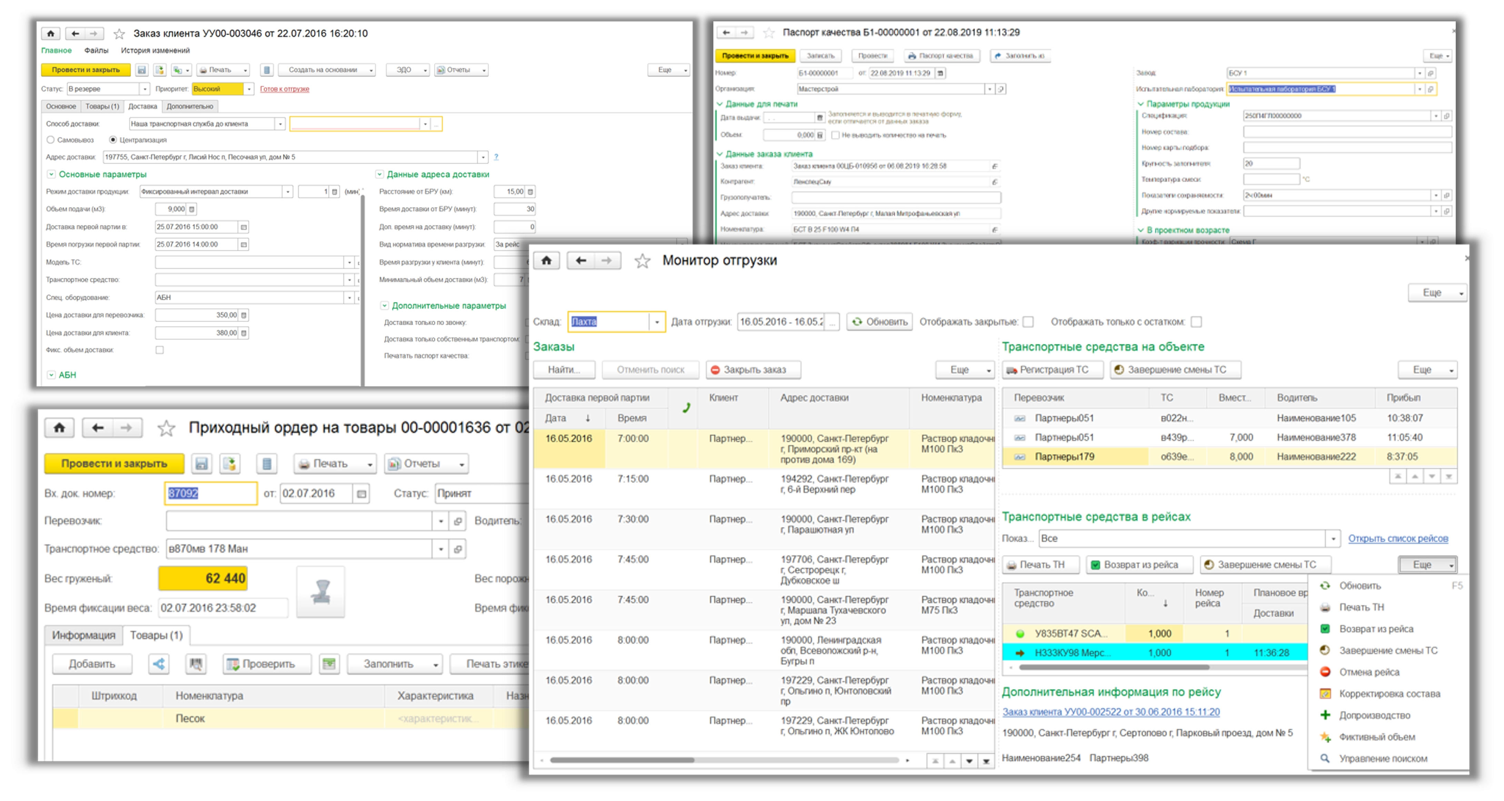Click the Отмена рейса red icon item
This screenshot has height=801, width=1504.
1368,672
